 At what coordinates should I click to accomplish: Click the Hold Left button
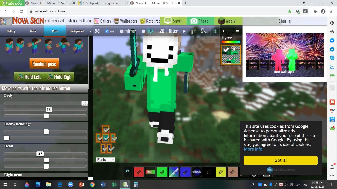click(x=29, y=77)
